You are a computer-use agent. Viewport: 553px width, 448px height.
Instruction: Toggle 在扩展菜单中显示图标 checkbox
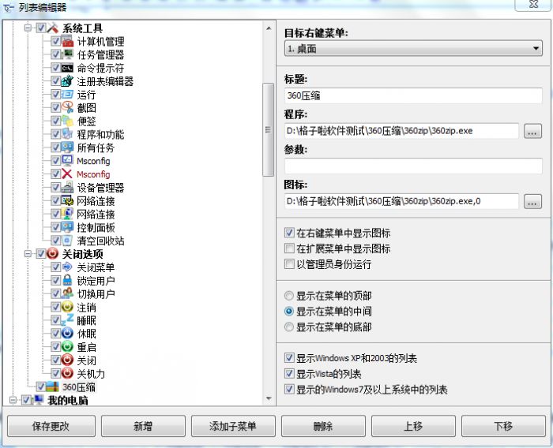pos(290,249)
